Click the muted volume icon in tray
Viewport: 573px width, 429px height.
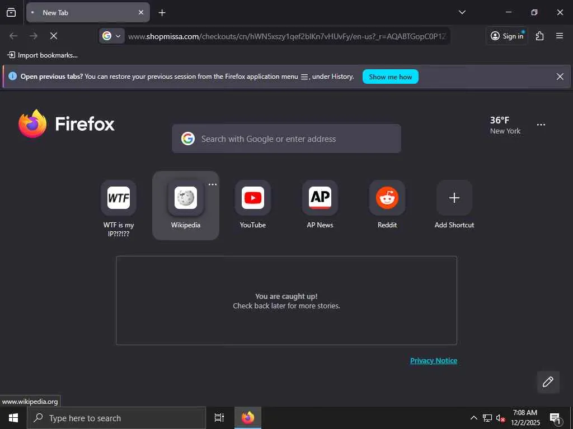coord(500,418)
